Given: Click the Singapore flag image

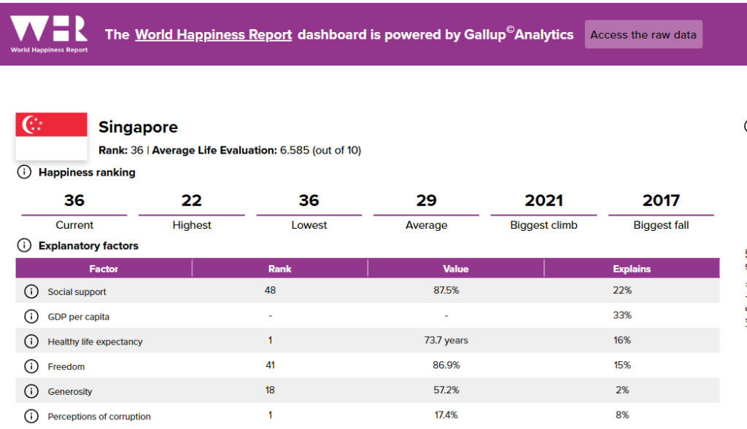Looking at the screenshot, I should coord(52,135).
